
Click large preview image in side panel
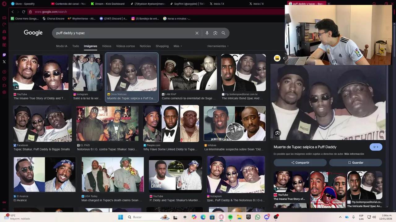pos(328,102)
